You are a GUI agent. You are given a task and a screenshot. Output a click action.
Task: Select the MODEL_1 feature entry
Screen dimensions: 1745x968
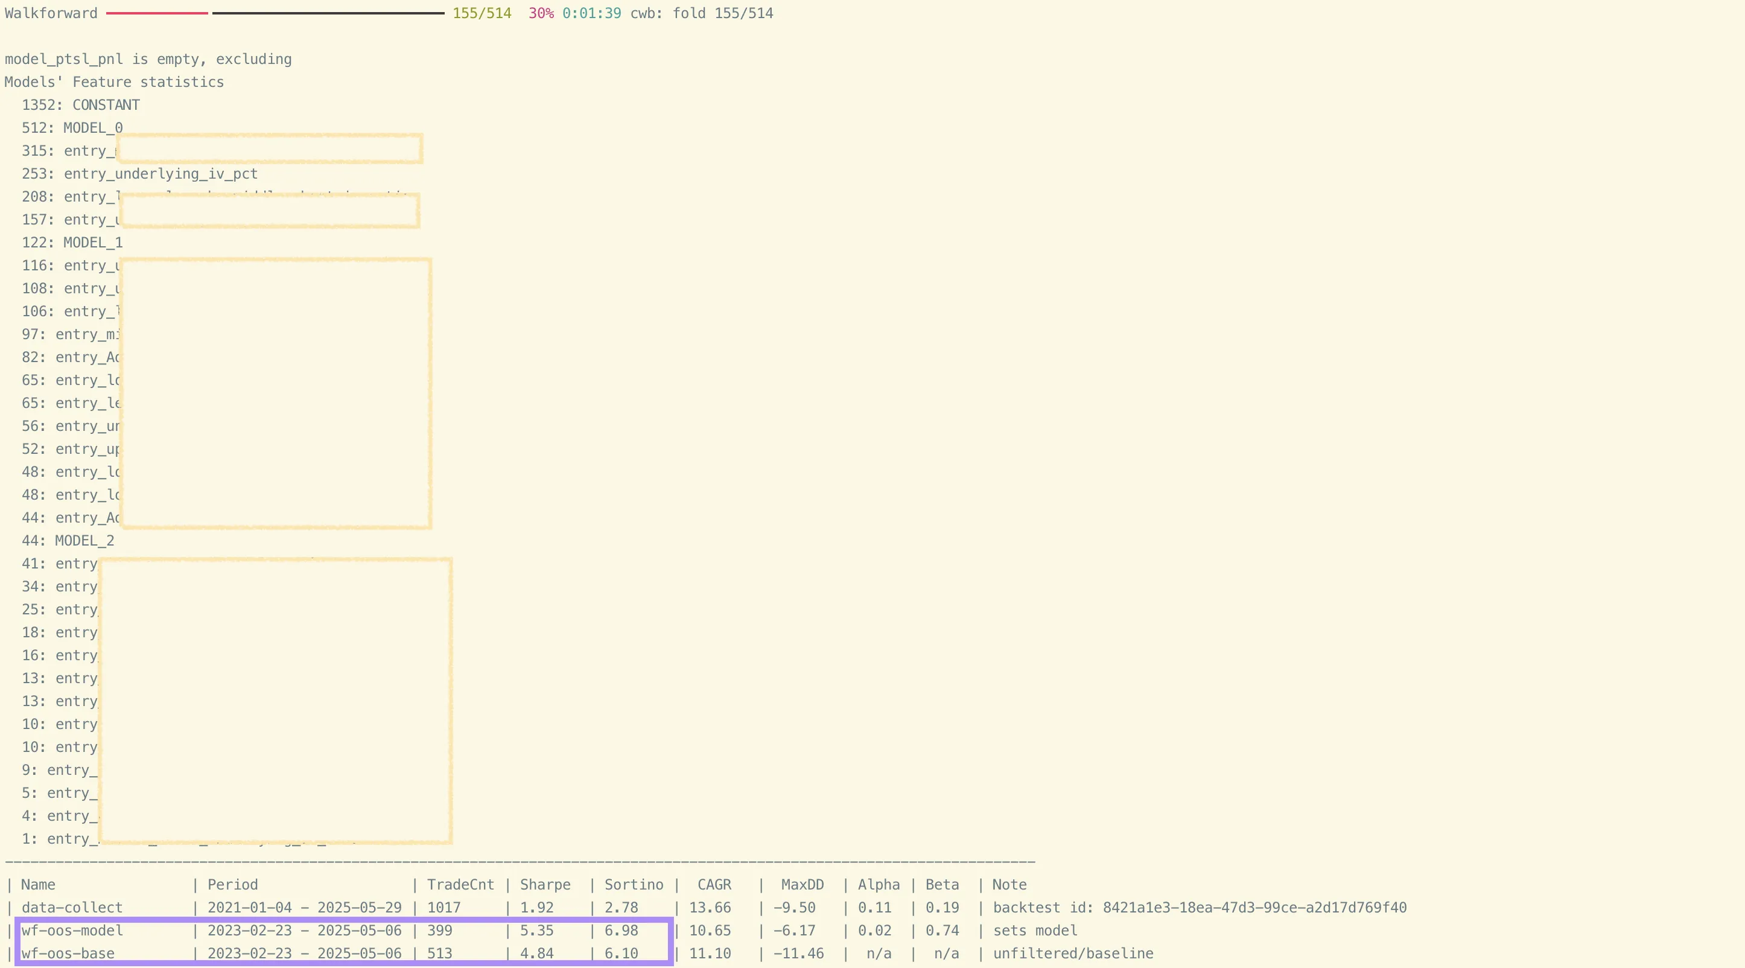coord(72,243)
